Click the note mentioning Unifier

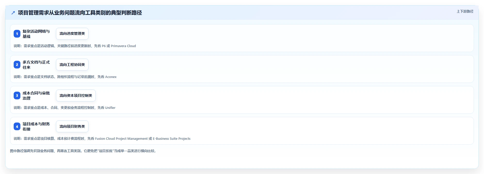coord(64,108)
